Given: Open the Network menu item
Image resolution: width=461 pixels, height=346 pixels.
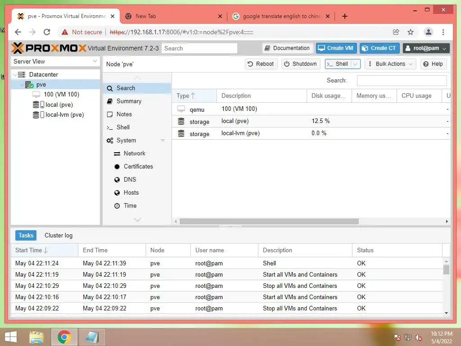Looking at the screenshot, I should click(x=137, y=154).
